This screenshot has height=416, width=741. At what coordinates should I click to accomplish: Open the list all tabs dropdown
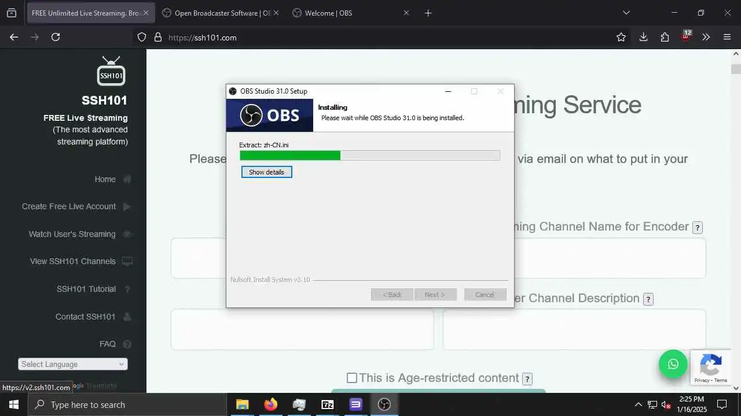626,13
